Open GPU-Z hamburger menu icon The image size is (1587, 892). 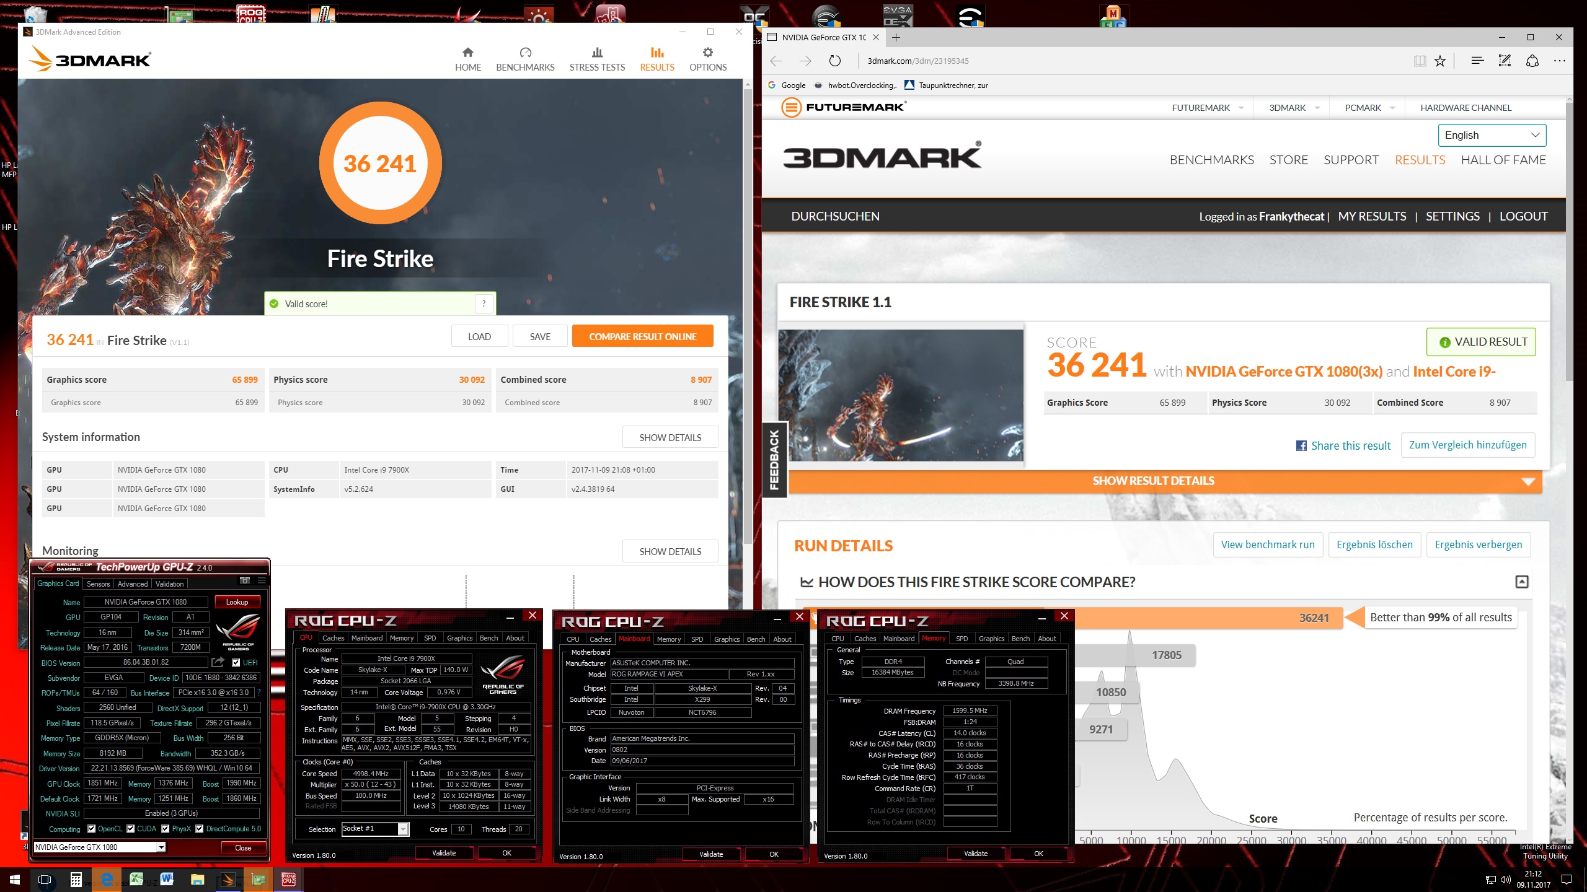(262, 580)
